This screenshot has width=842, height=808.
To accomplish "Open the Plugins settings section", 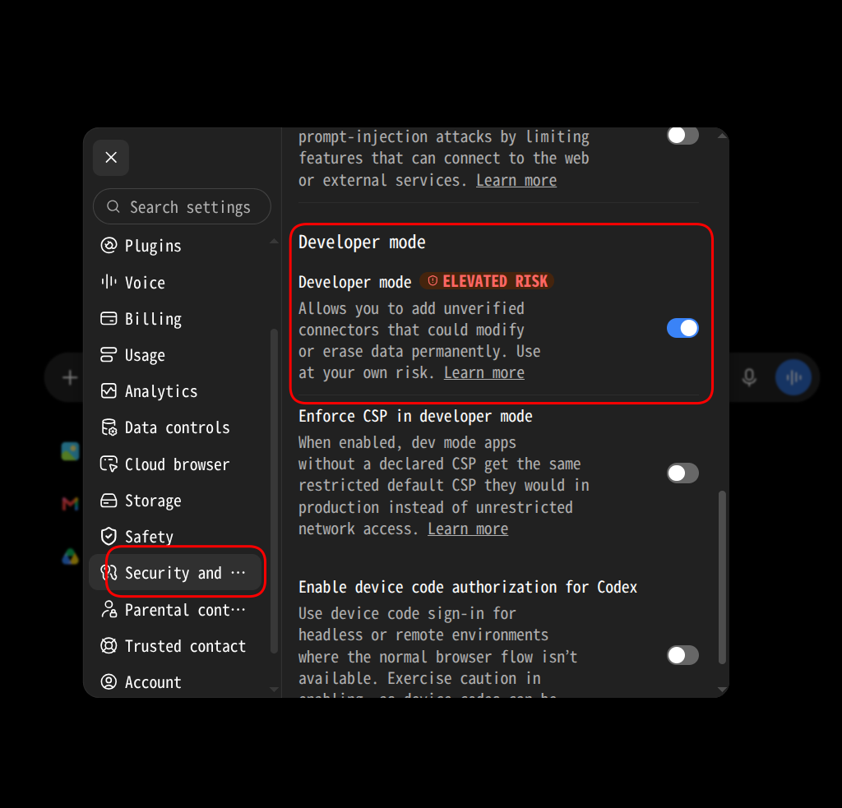I will (x=152, y=246).
